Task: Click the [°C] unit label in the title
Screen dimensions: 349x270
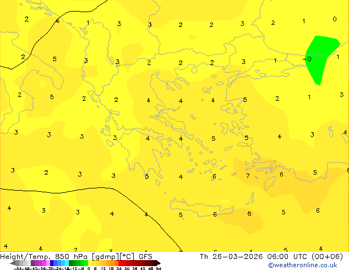Action: [127, 257]
